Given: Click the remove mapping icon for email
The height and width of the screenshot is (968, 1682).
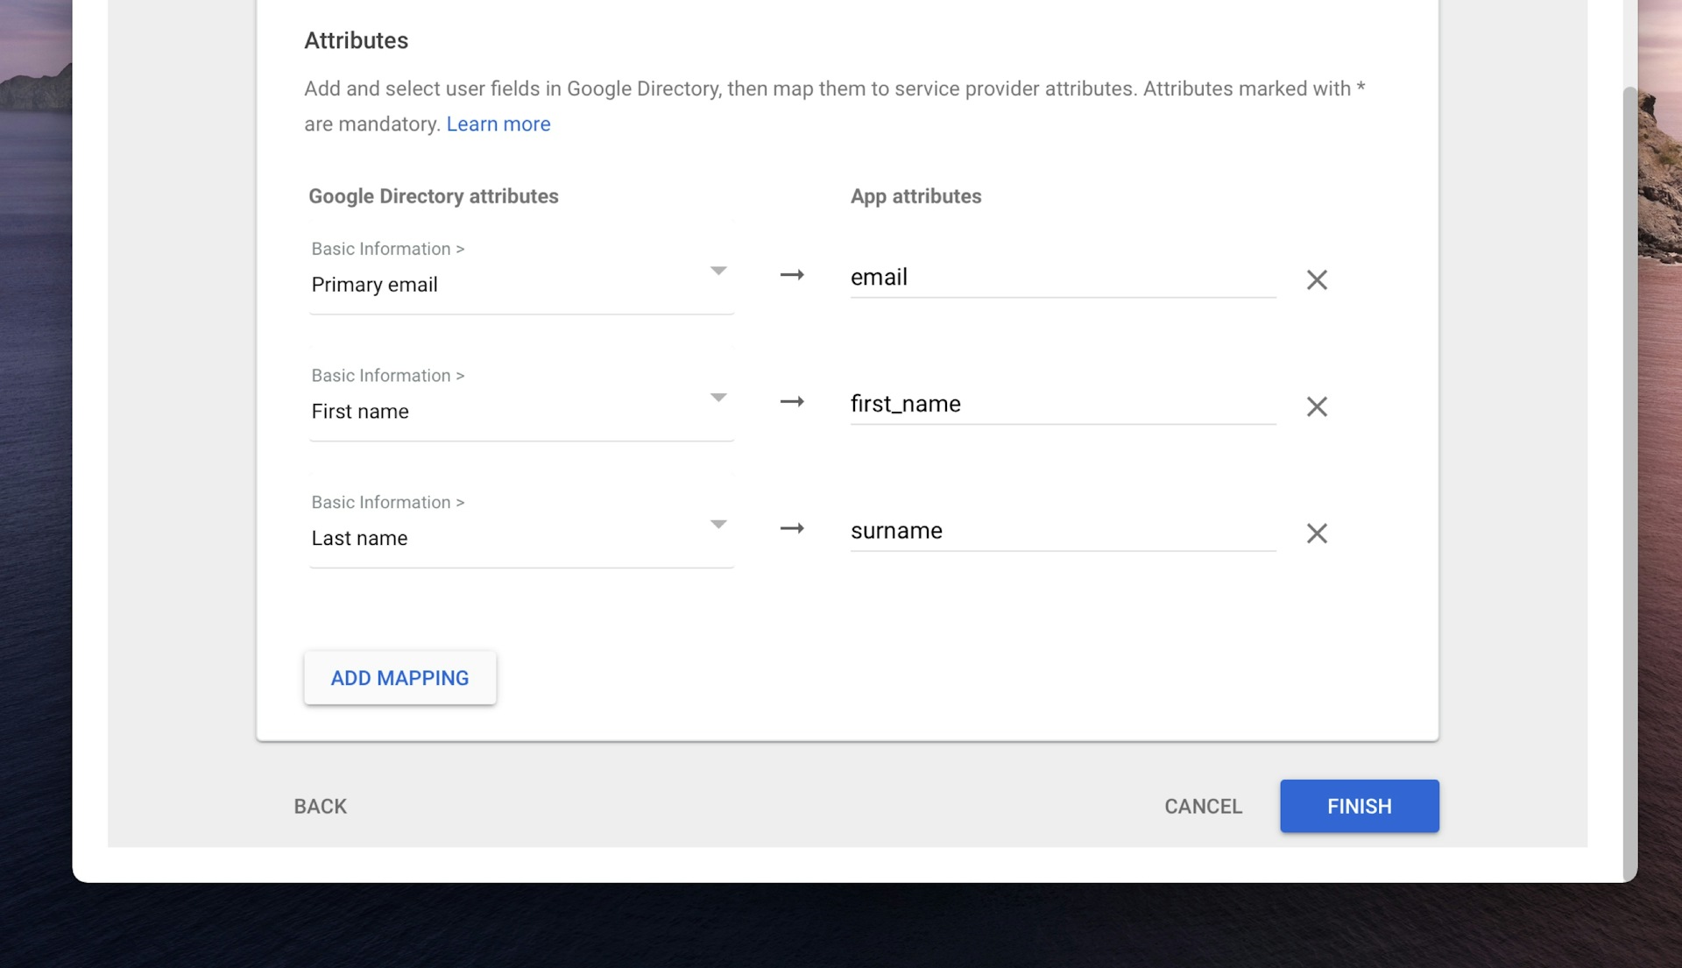Looking at the screenshot, I should coord(1315,279).
